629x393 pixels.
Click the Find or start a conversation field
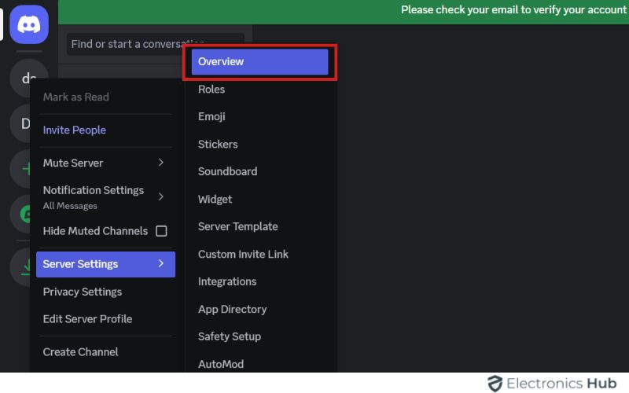155,44
